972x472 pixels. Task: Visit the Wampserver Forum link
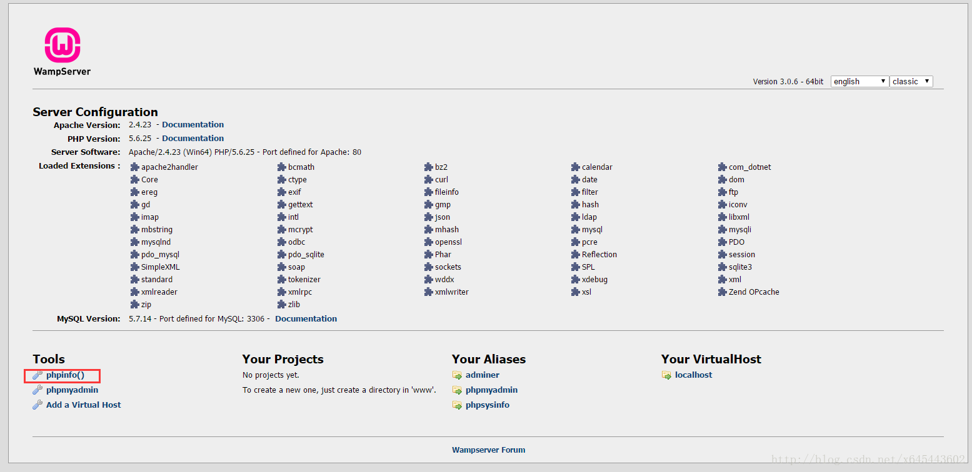tap(489, 450)
